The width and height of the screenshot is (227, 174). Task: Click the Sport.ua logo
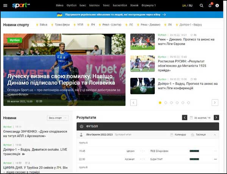click(21, 5)
